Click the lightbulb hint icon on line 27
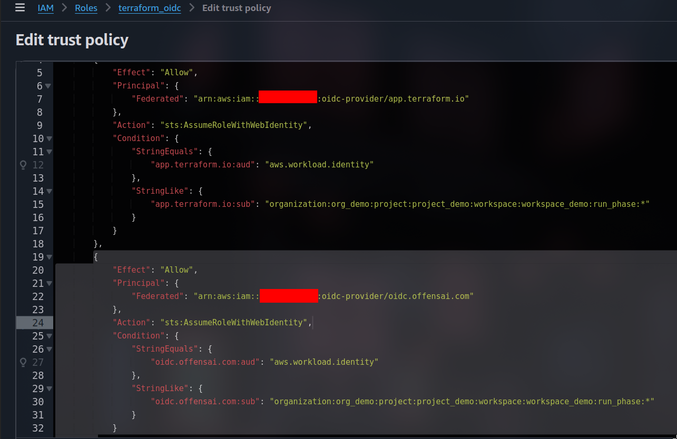The height and width of the screenshot is (439, 677). pyautogui.click(x=22, y=362)
